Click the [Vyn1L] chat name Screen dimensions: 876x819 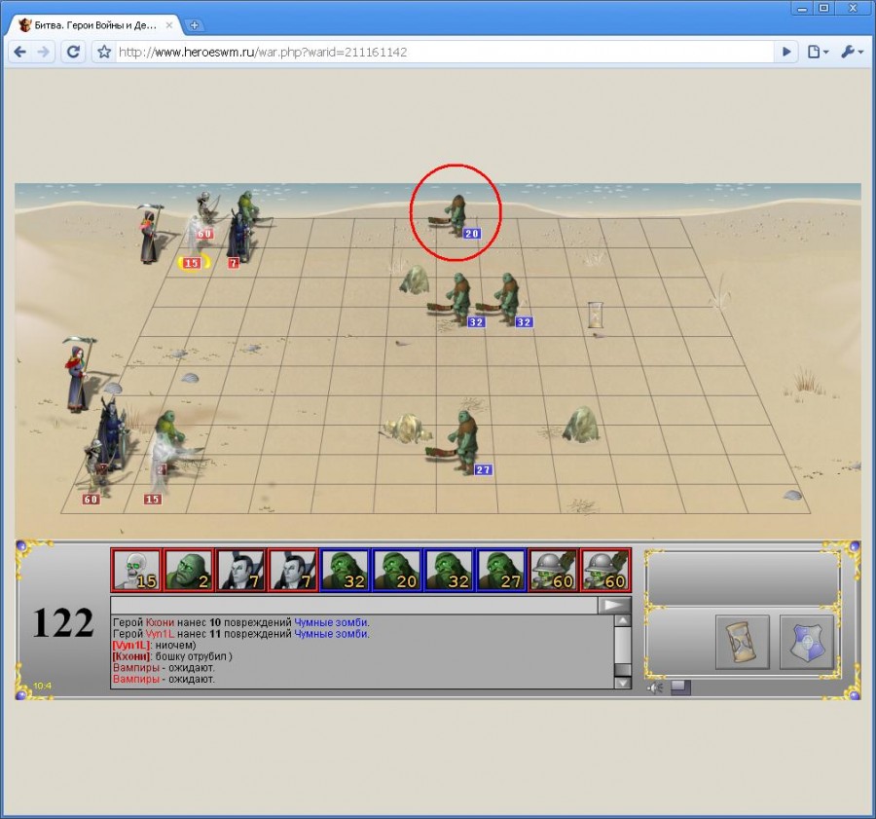pos(131,645)
